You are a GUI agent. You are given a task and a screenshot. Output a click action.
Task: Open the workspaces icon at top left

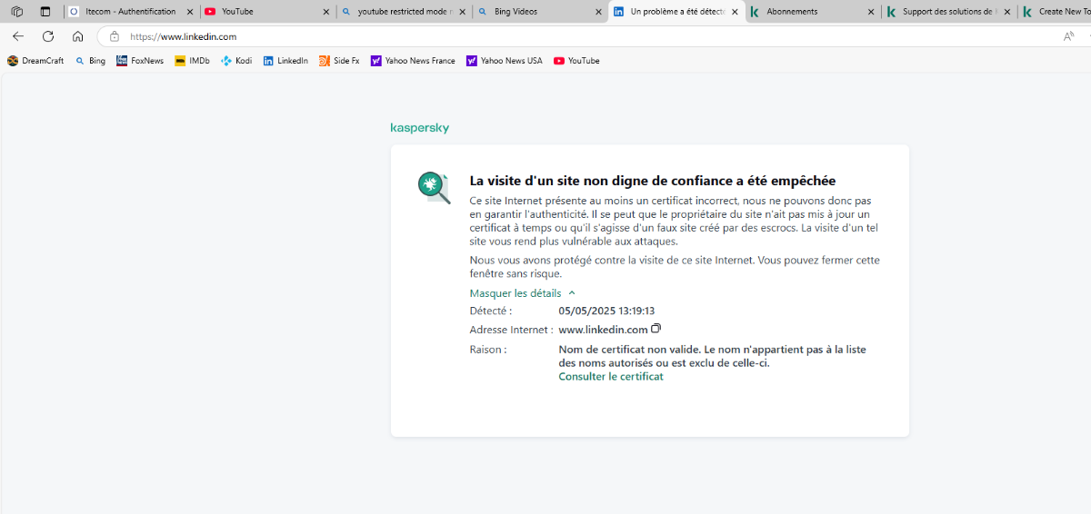pos(16,12)
